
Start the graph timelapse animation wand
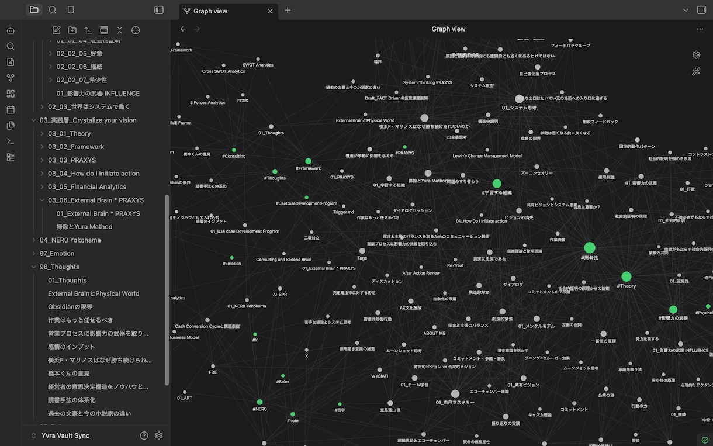[696, 71]
